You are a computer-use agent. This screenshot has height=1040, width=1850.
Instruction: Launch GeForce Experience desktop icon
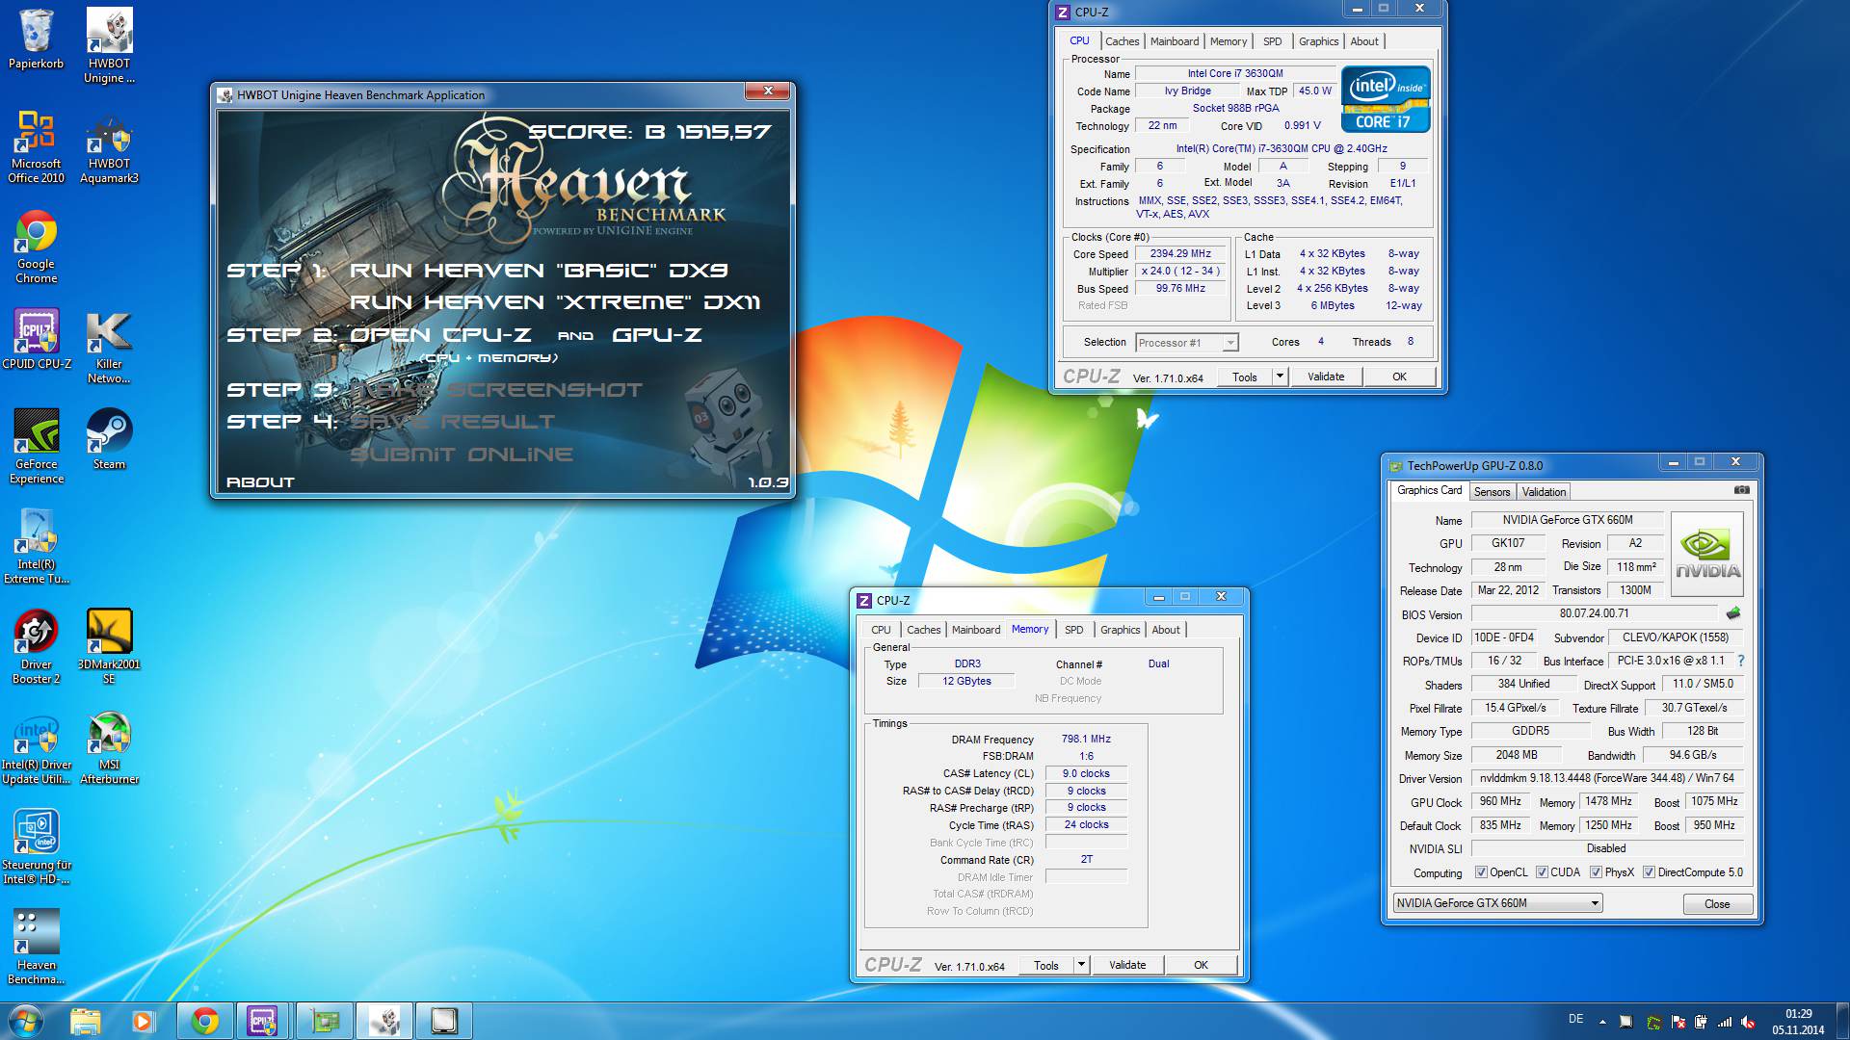tap(36, 447)
